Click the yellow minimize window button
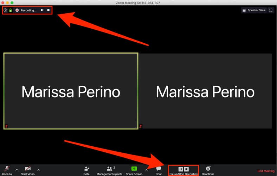The width and height of the screenshot is (277, 176). tap(7, 3)
